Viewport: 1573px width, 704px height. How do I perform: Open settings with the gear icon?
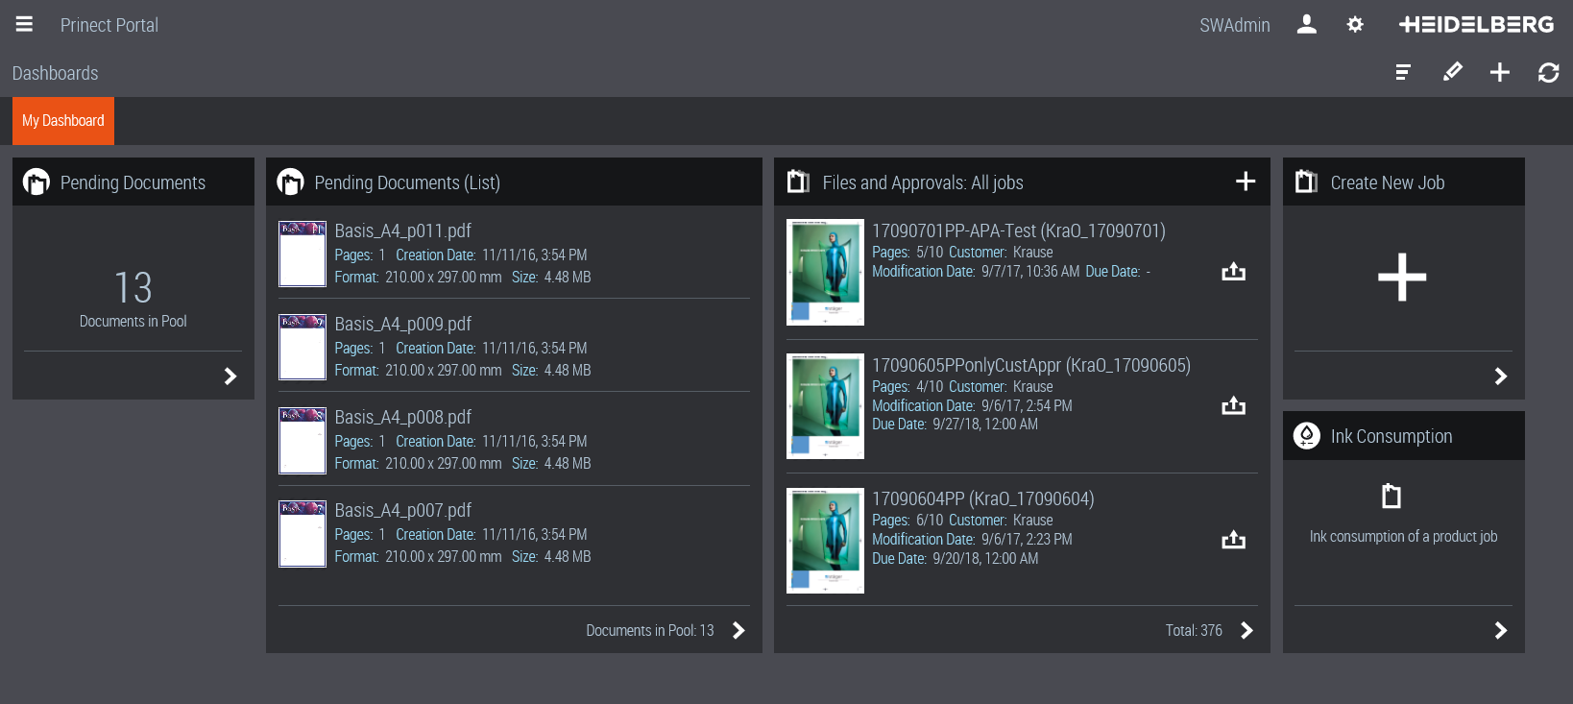(1355, 24)
